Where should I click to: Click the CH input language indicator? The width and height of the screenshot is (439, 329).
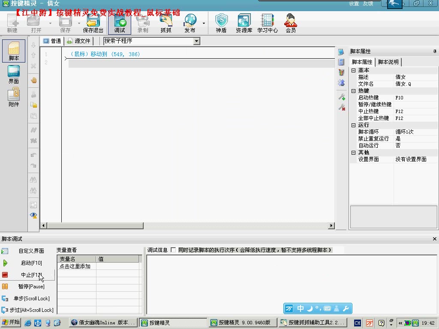[357, 323]
